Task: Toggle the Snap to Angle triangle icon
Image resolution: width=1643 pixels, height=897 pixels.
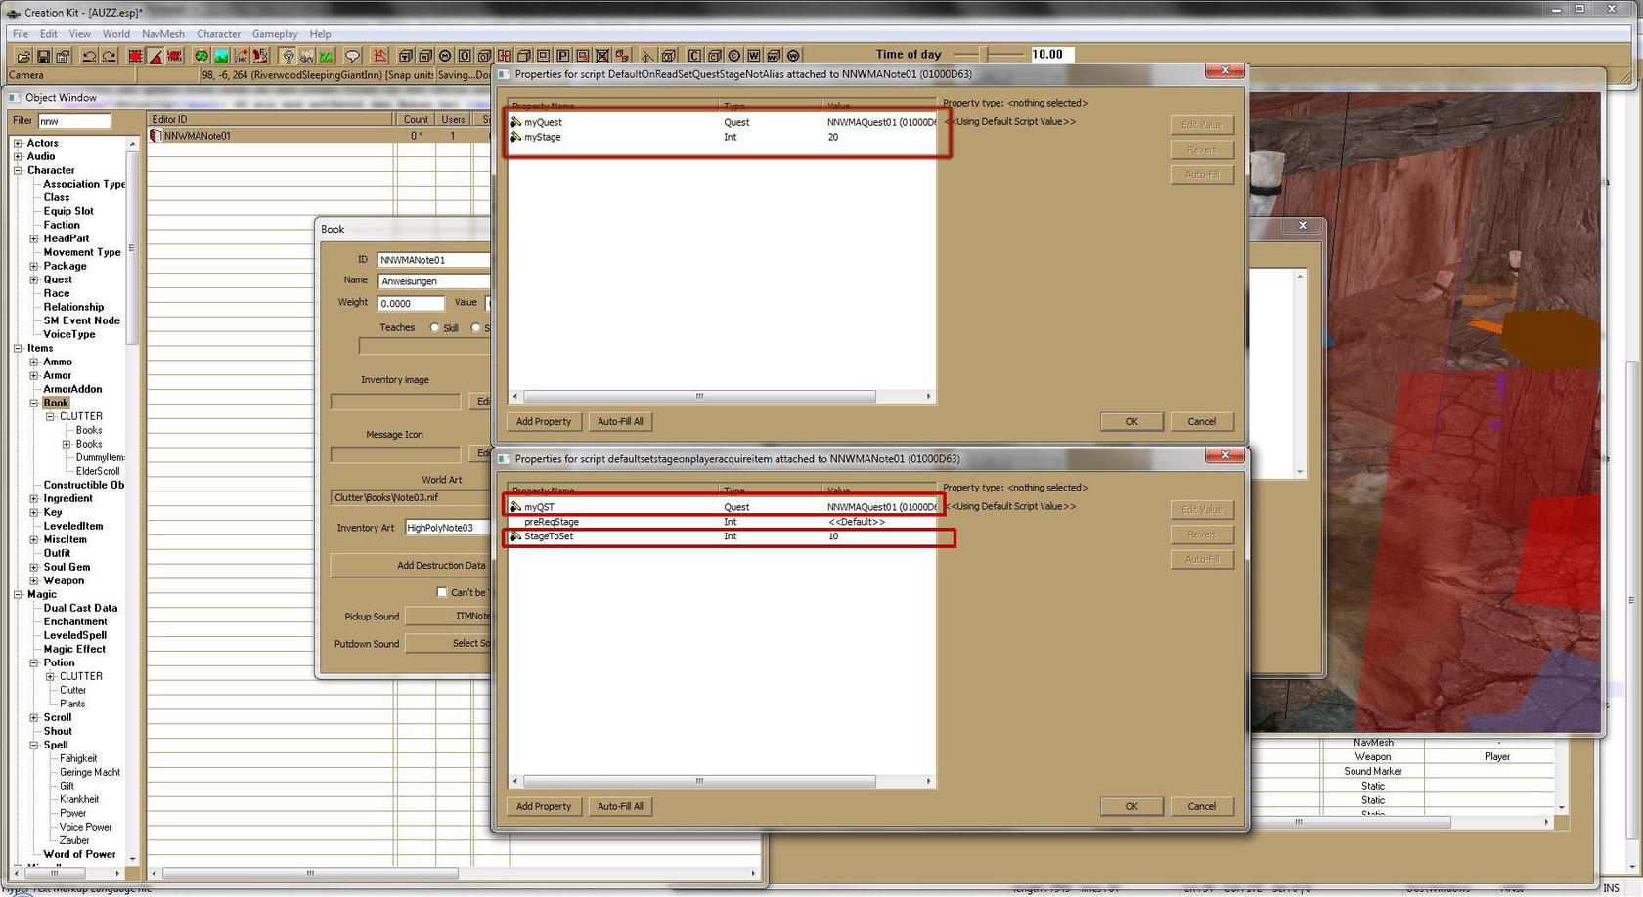Action: 155,56
